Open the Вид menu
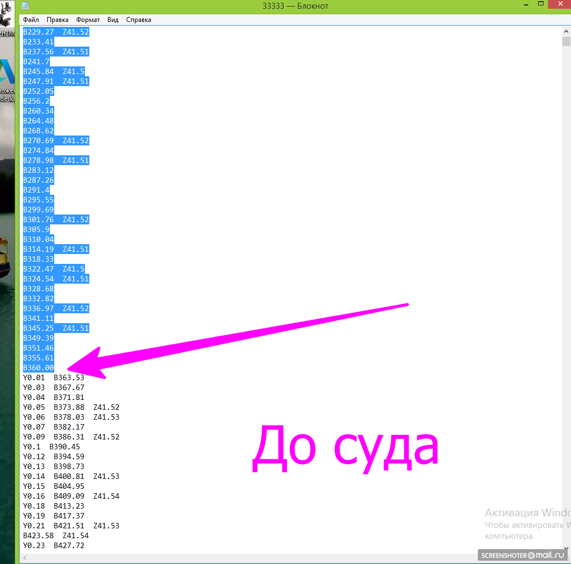The image size is (571, 564). click(113, 20)
